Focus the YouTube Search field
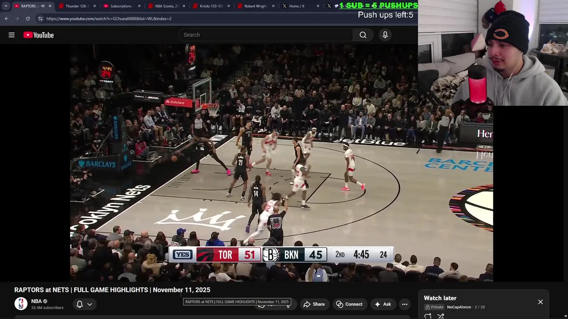568x319 pixels. 266,35
